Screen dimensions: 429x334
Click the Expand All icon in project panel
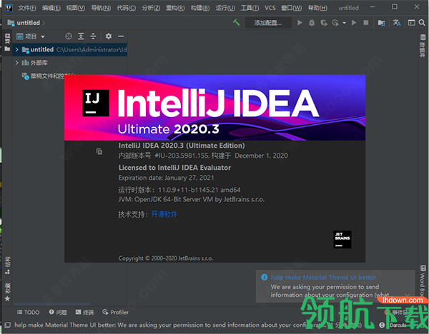(x=81, y=36)
